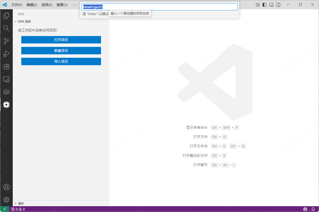Toggle the secondary side bar layout button
The height and width of the screenshot is (212, 319).
[278, 5]
